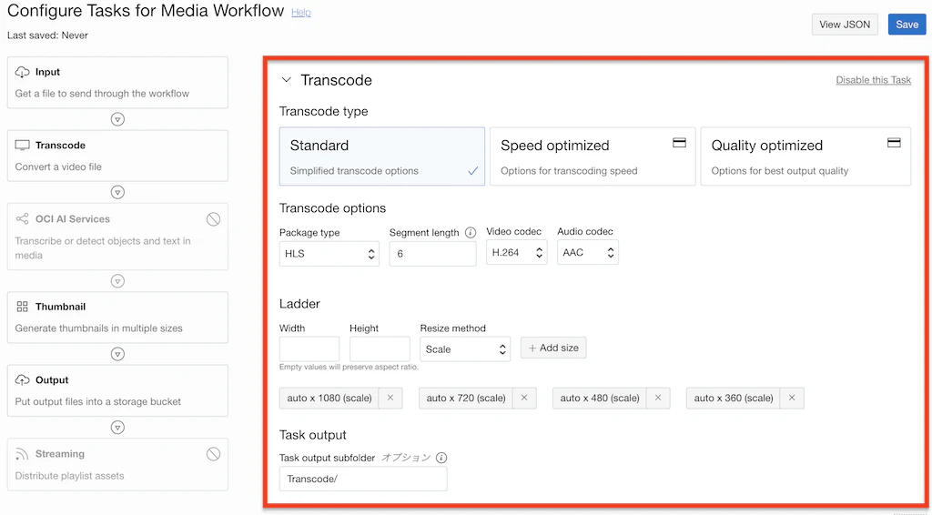Click the info icon beside Segment length
Image resolution: width=932 pixels, height=515 pixels.
[471, 233]
